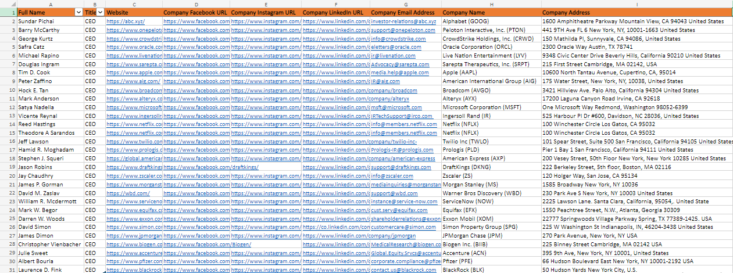
Task: Open the support@draftkings.com email link
Action: point(401,167)
